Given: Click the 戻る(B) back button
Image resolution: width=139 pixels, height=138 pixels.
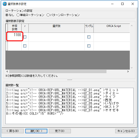Looking at the screenshot, I should (13, 131).
